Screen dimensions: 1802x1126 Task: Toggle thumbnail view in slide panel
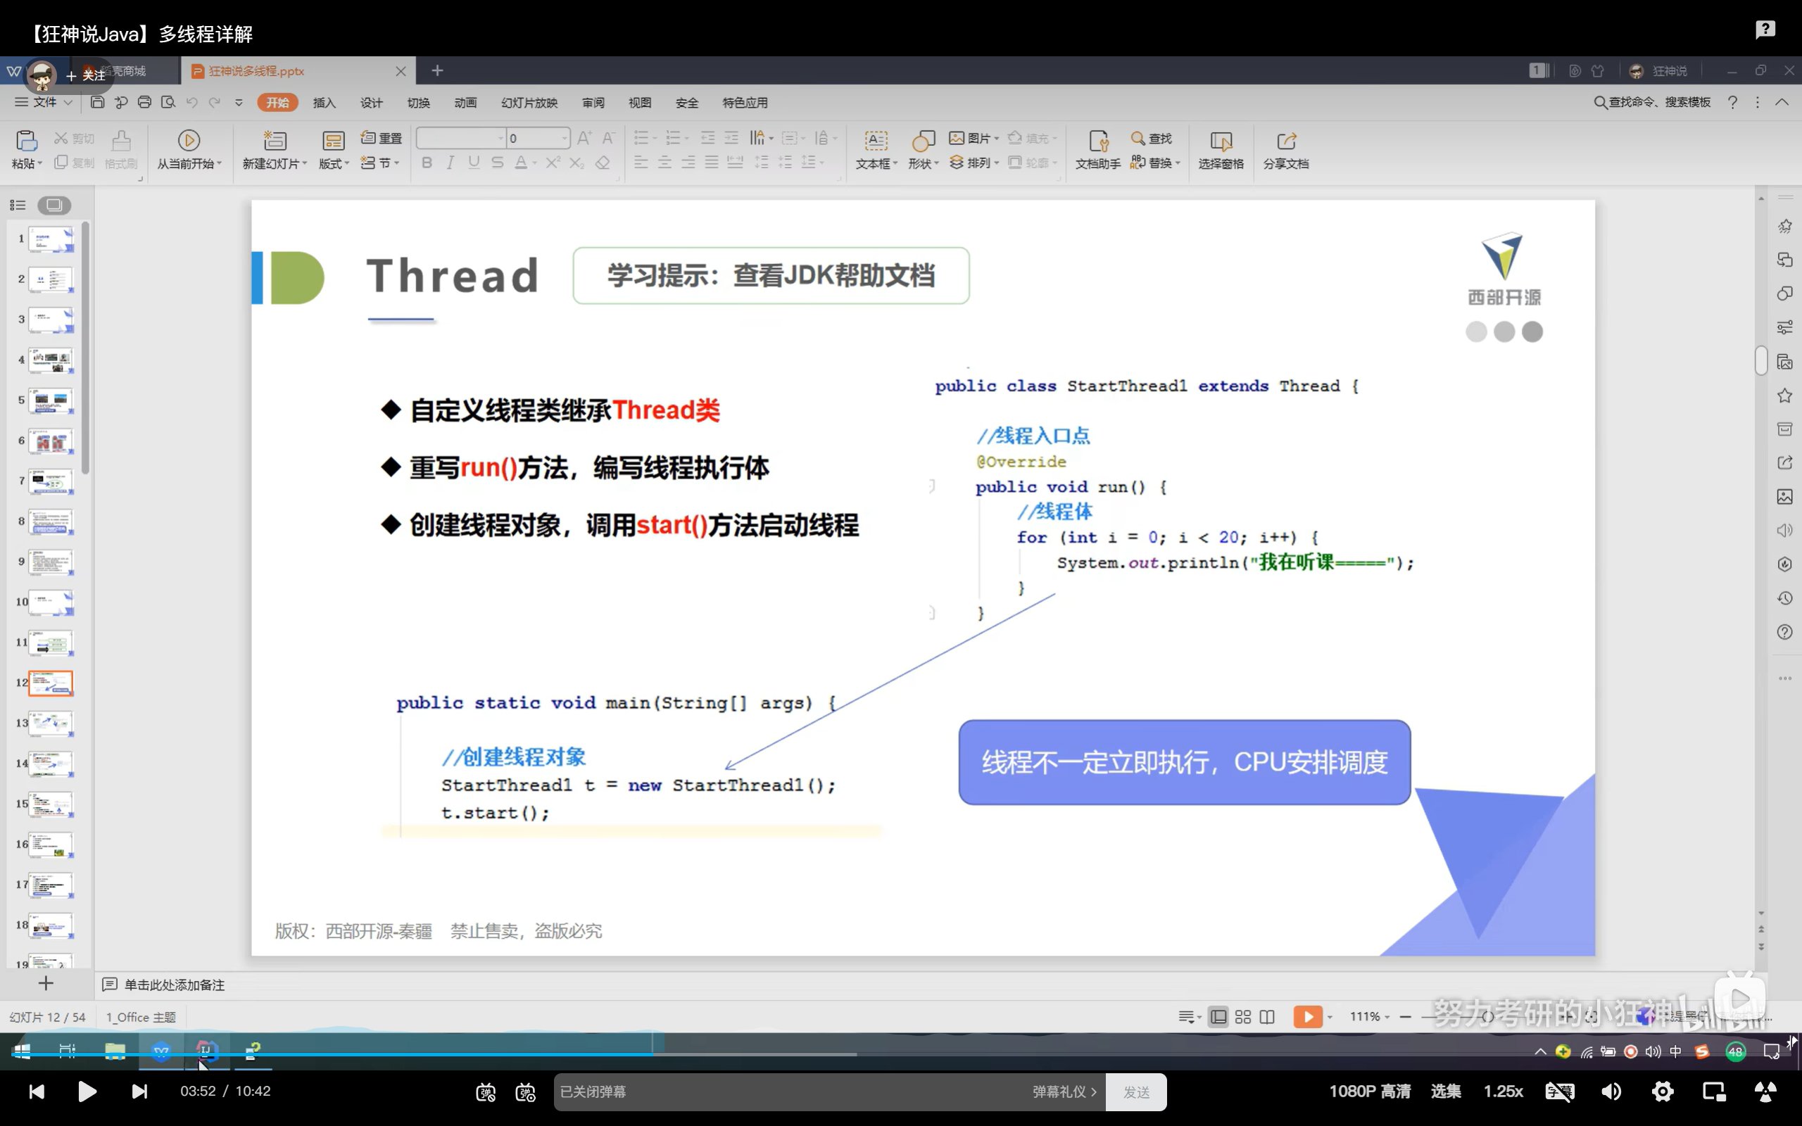(x=53, y=205)
